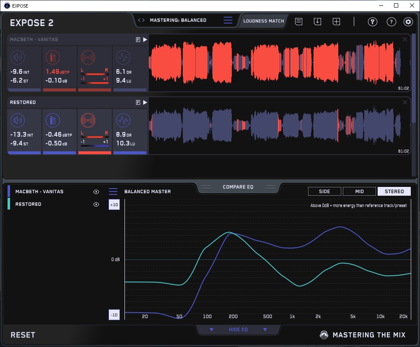Toggle Loudness Match
This screenshot has height=347, width=420.
point(263,21)
